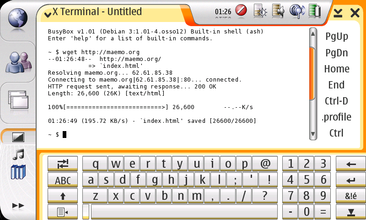Check the battery status icon
Viewport: 366px width, 220px height.
315,11
